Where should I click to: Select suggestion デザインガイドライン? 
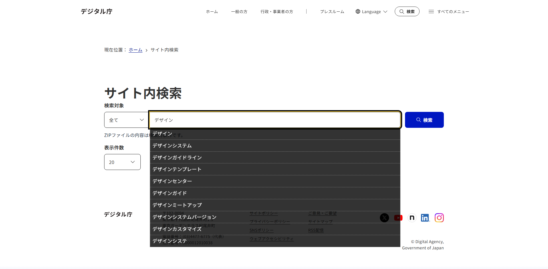tap(275, 158)
